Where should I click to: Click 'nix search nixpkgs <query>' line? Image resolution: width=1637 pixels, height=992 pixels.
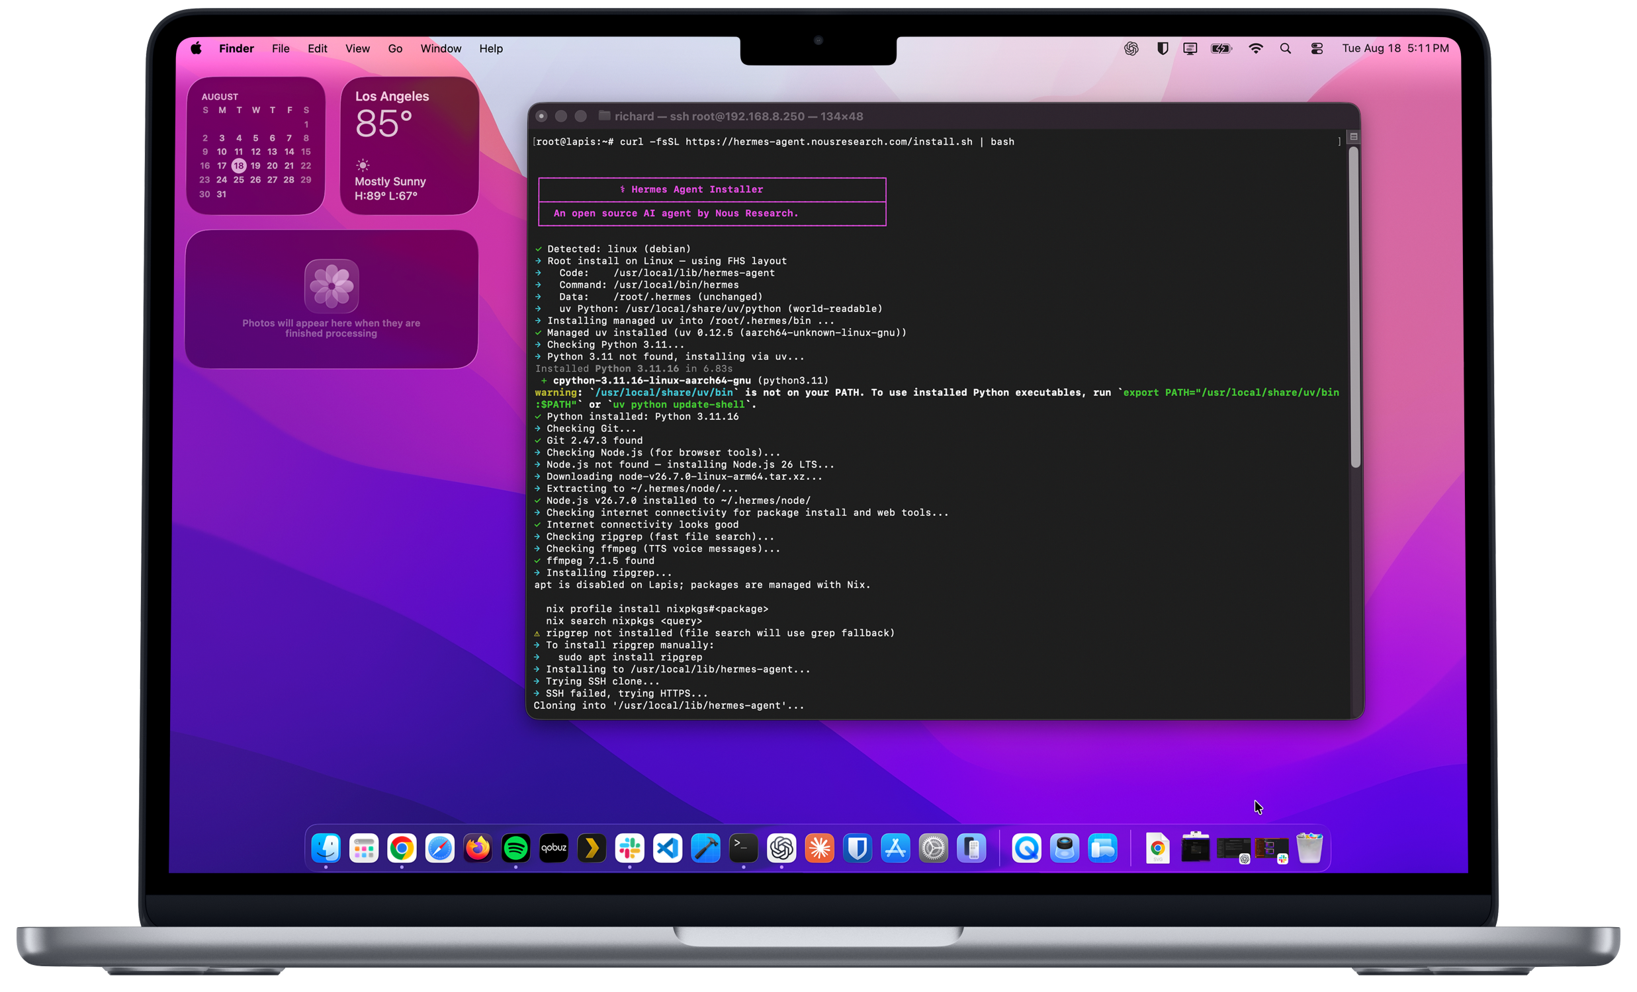tap(624, 621)
